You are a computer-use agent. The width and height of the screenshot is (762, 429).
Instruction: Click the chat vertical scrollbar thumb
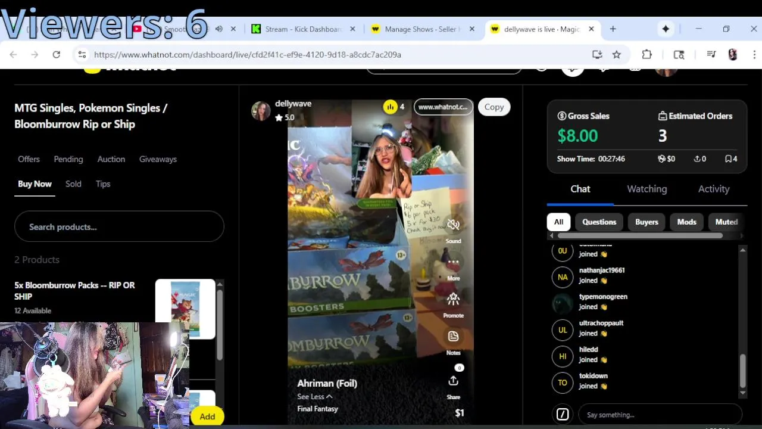pyautogui.click(x=742, y=371)
